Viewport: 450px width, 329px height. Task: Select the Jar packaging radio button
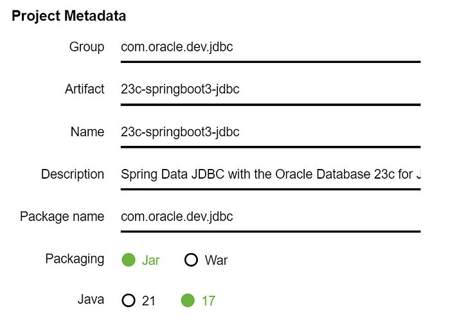coord(129,260)
